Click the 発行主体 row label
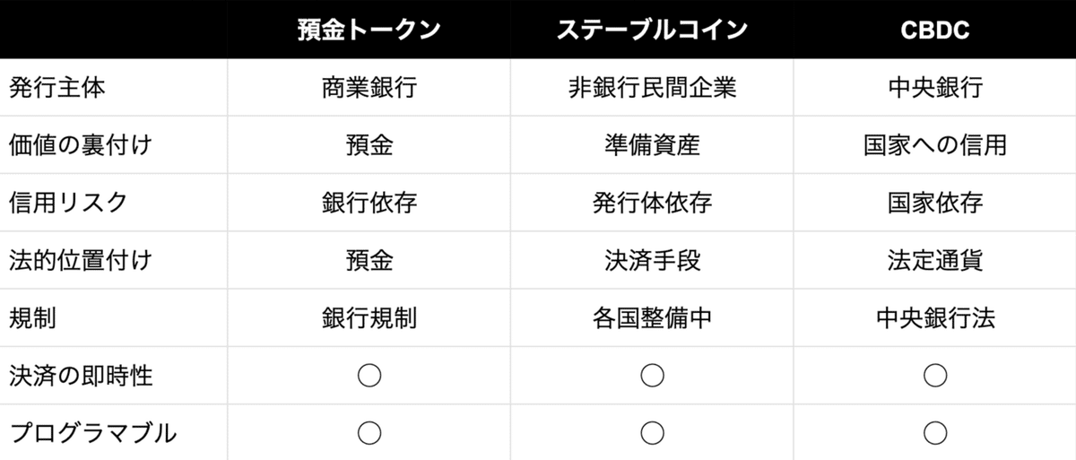The height and width of the screenshot is (460, 1076). click(x=56, y=88)
